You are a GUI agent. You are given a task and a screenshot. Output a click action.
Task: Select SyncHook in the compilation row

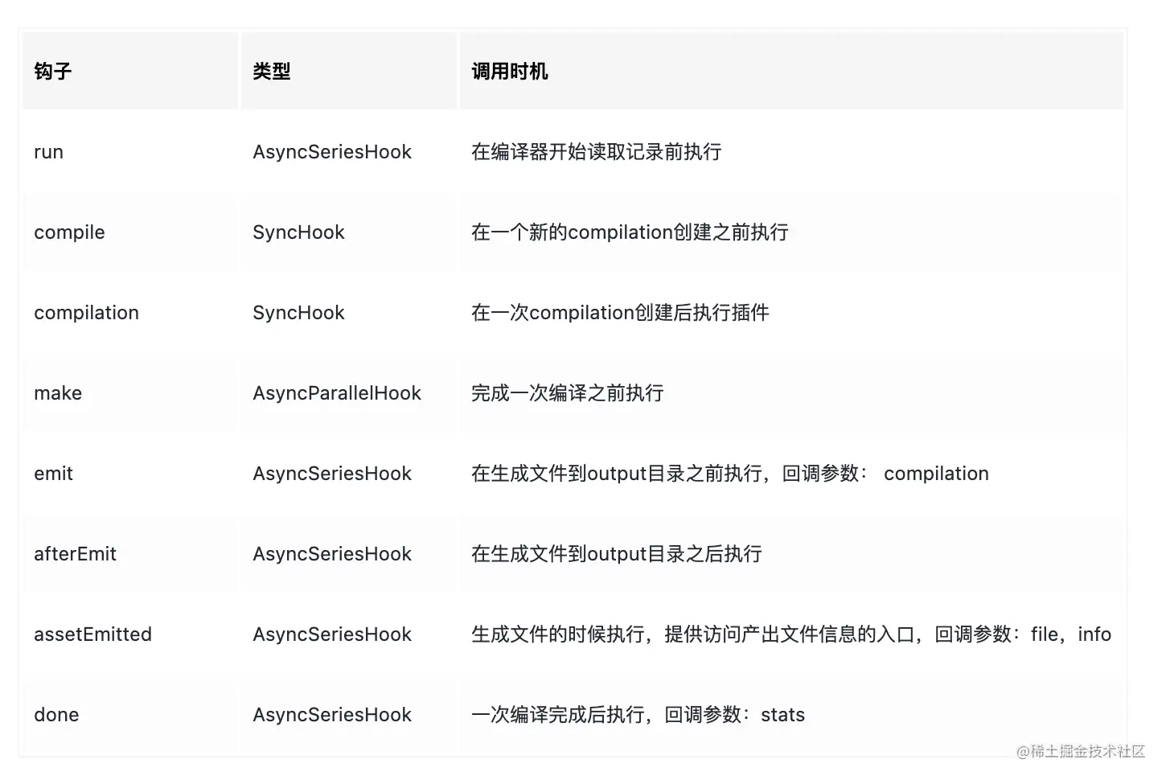[298, 313]
